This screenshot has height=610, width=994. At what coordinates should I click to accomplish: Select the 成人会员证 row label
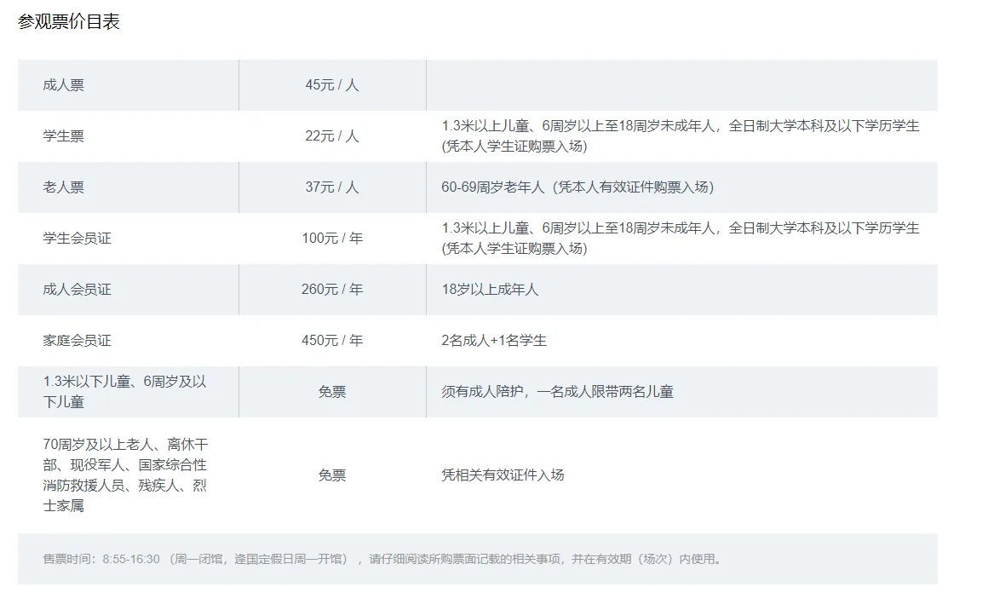tap(77, 290)
